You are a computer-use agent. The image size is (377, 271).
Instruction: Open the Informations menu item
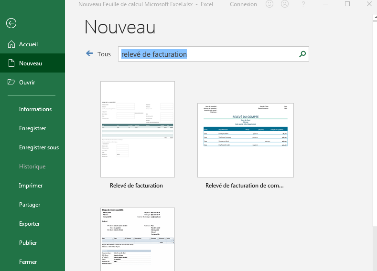tap(35, 109)
